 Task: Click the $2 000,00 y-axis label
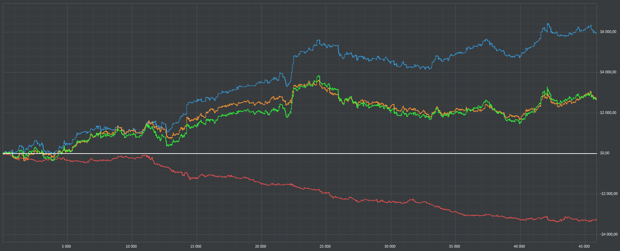pos(608,113)
